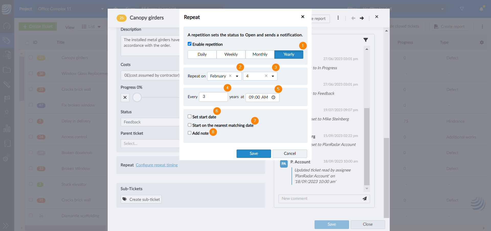Open the three-dot ticket options menu
Image resolution: width=491 pixels, height=231 pixels.
pyautogui.click(x=338, y=18)
